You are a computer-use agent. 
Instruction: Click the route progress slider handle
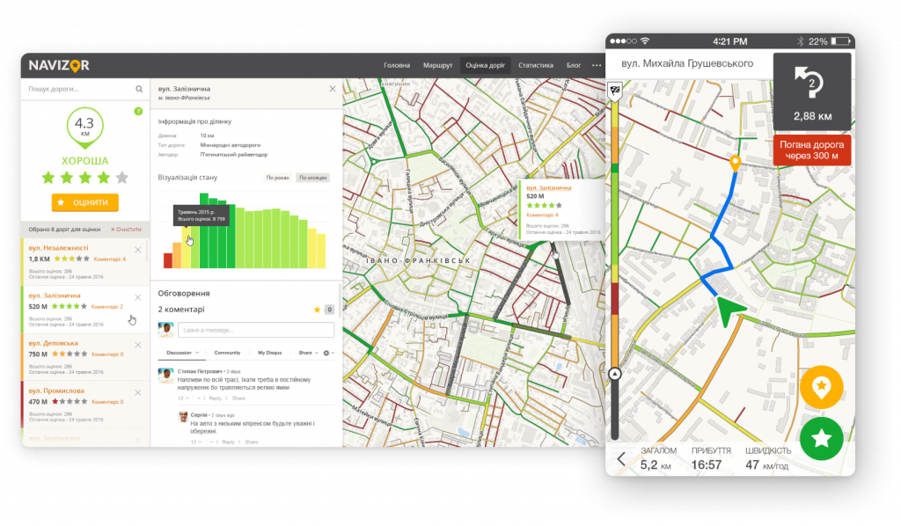pos(615,374)
